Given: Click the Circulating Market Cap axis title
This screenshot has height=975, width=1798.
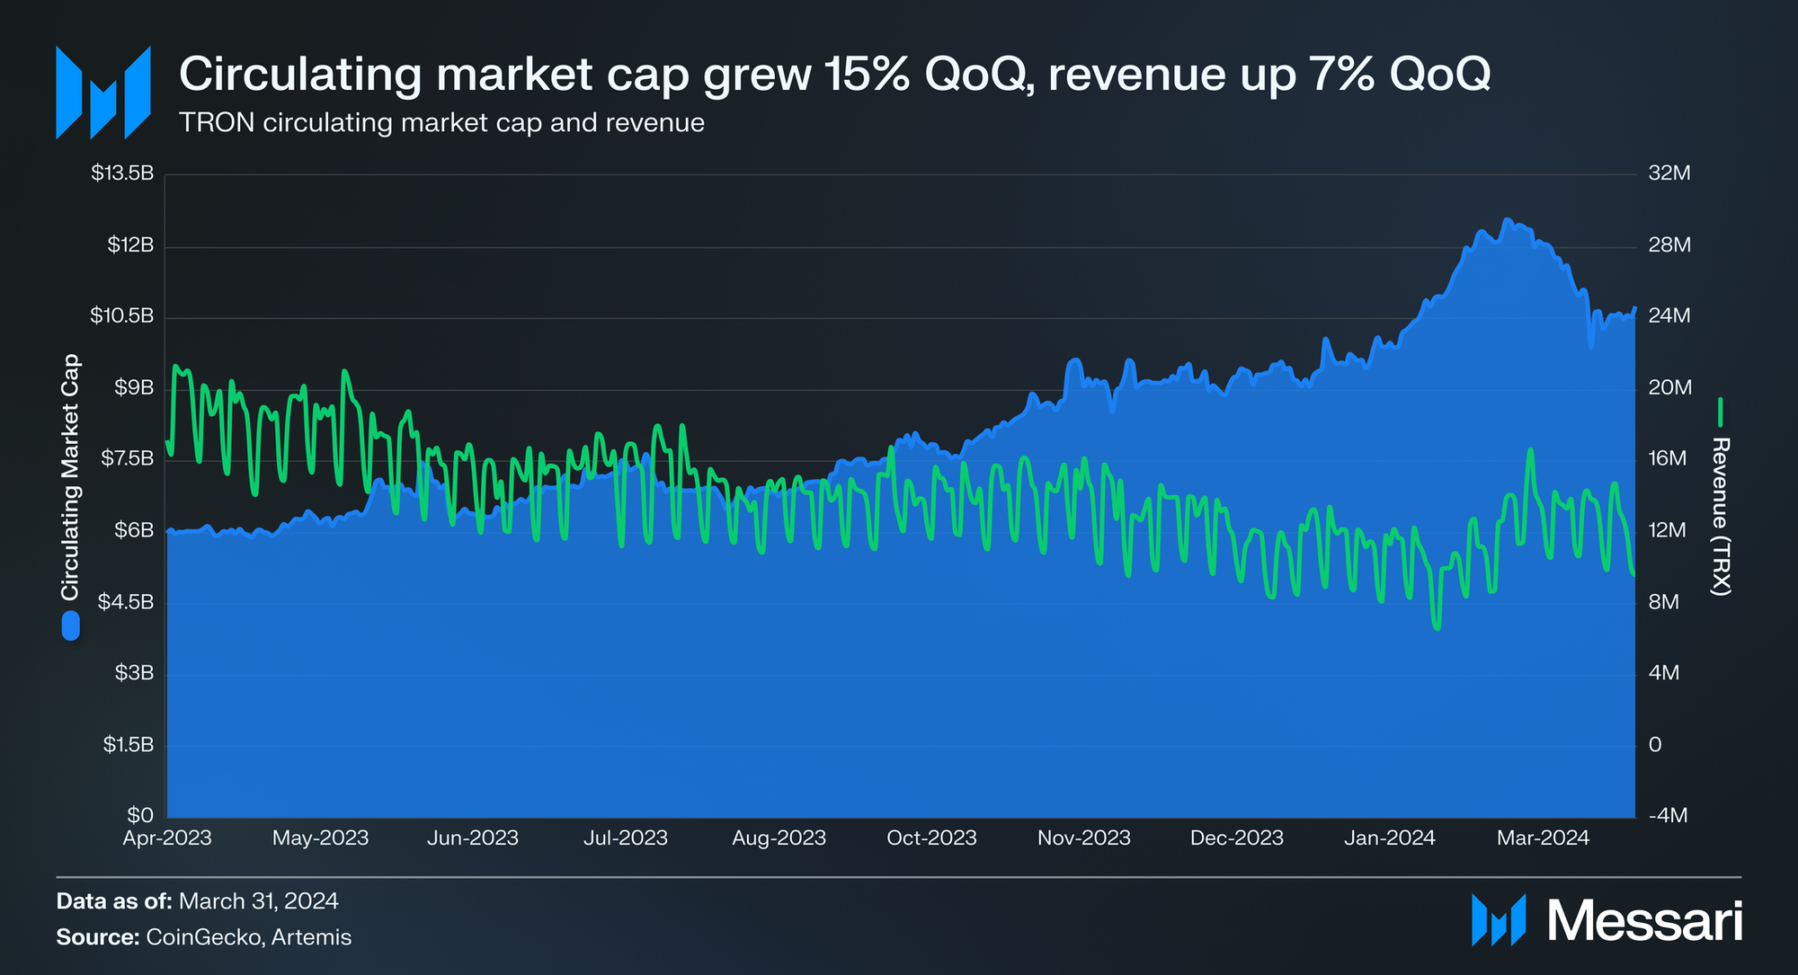Looking at the screenshot, I should [x=70, y=476].
